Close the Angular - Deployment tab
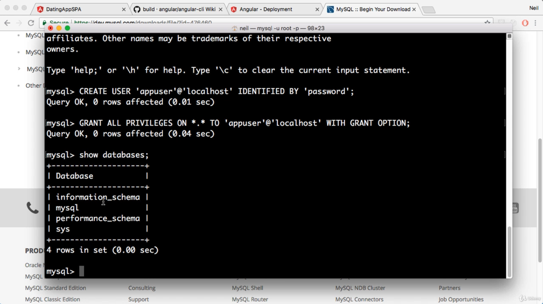Screen dimensions: 543x304 tap(317, 10)
